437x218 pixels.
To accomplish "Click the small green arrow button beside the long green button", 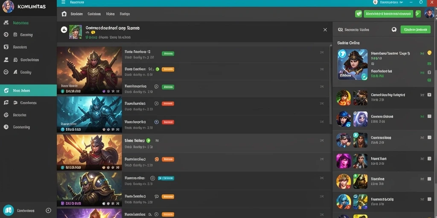I will (x=418, y=14).
